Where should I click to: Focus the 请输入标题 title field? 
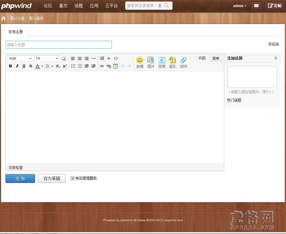pos(59,45)
